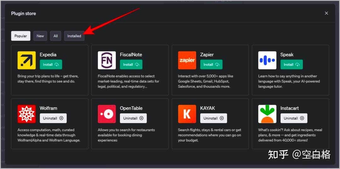Click the 'Search flights, stays' description
This screenshot has width=340, height=169.
(x=209, y=135)
